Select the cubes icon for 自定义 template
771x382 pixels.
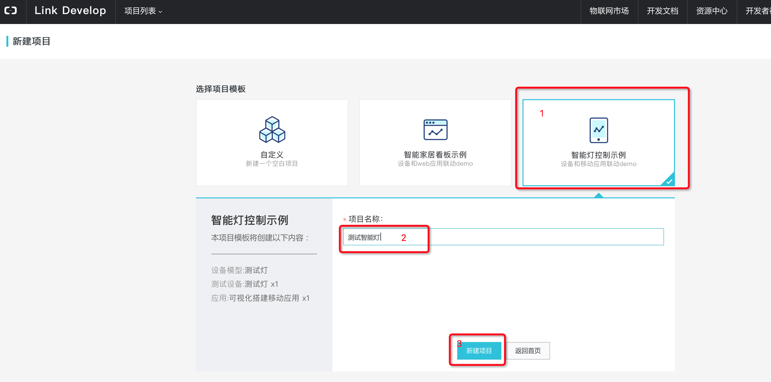272,130
